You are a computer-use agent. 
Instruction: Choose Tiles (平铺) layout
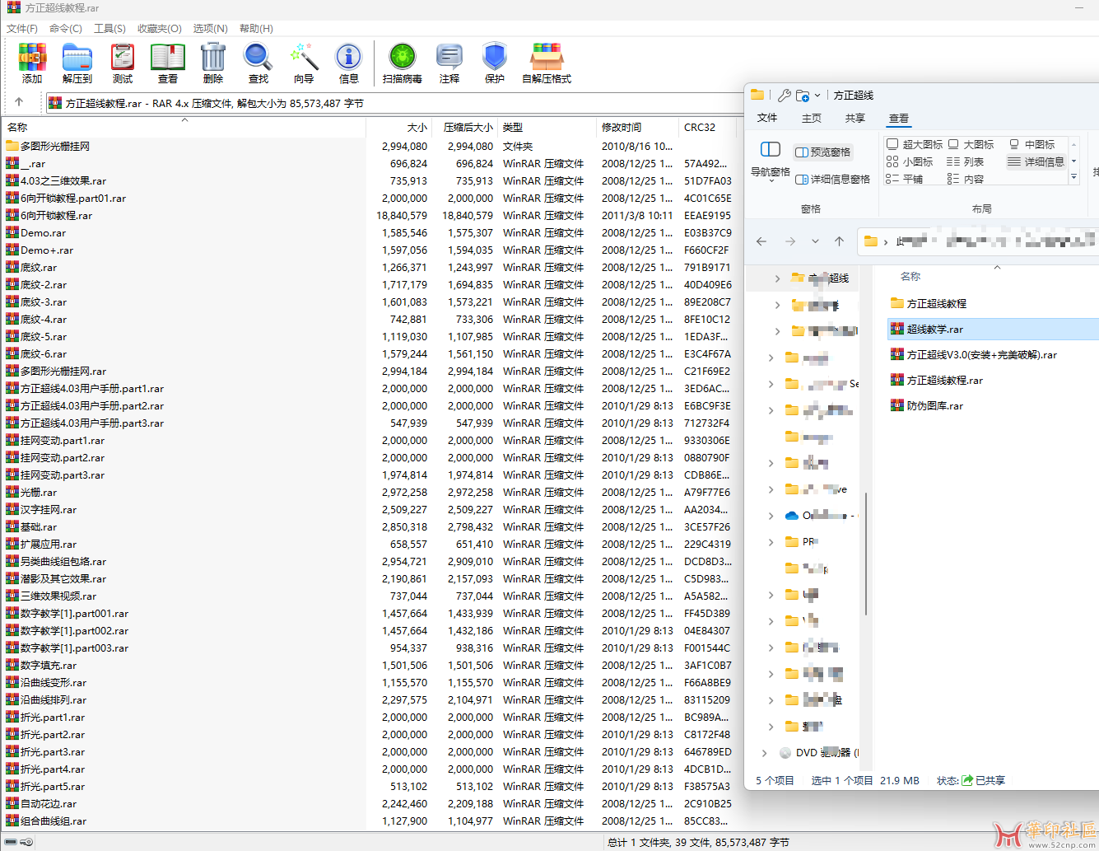pos(905,179)
